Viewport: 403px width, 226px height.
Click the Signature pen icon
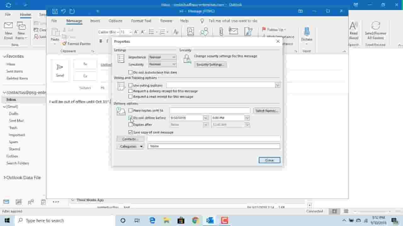248,31
